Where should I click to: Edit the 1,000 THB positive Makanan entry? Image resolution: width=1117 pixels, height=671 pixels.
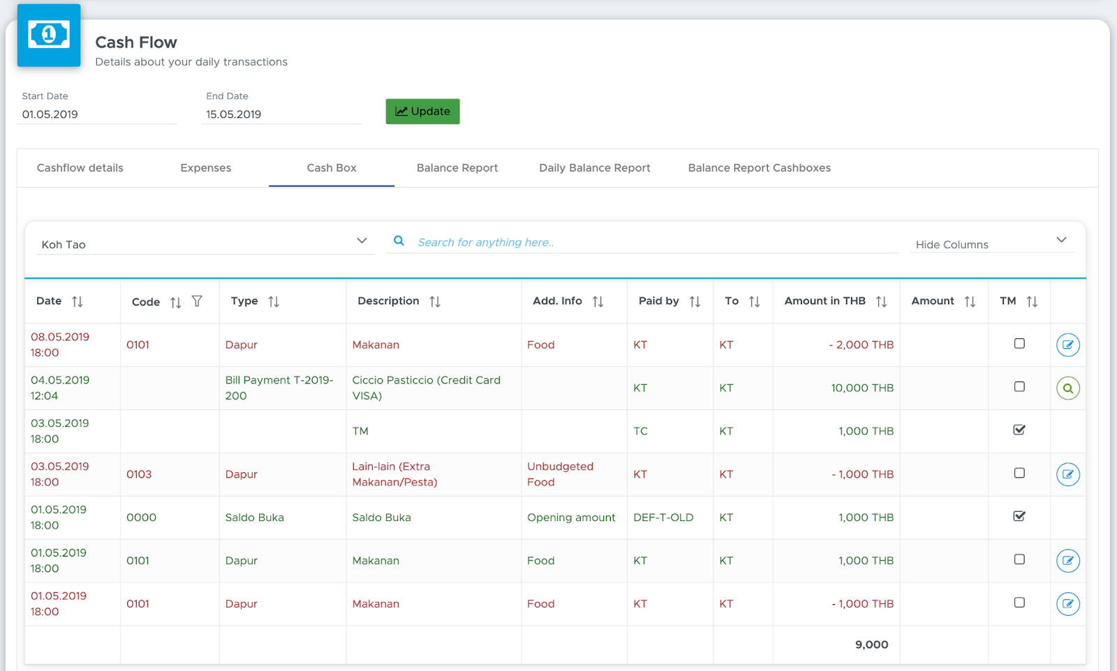pos(1068,561)
